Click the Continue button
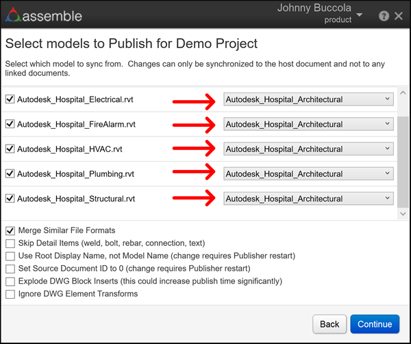The height and width of the screenshot is (344, 411). (375, 324)
